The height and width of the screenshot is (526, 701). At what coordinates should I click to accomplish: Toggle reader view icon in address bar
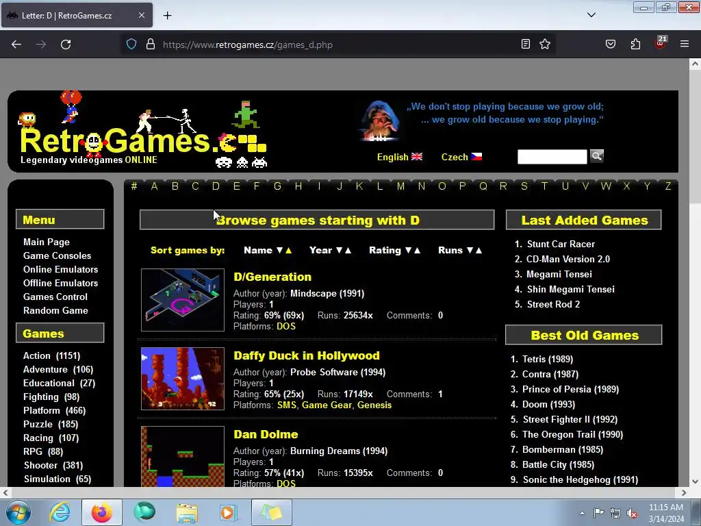(526, 44)
